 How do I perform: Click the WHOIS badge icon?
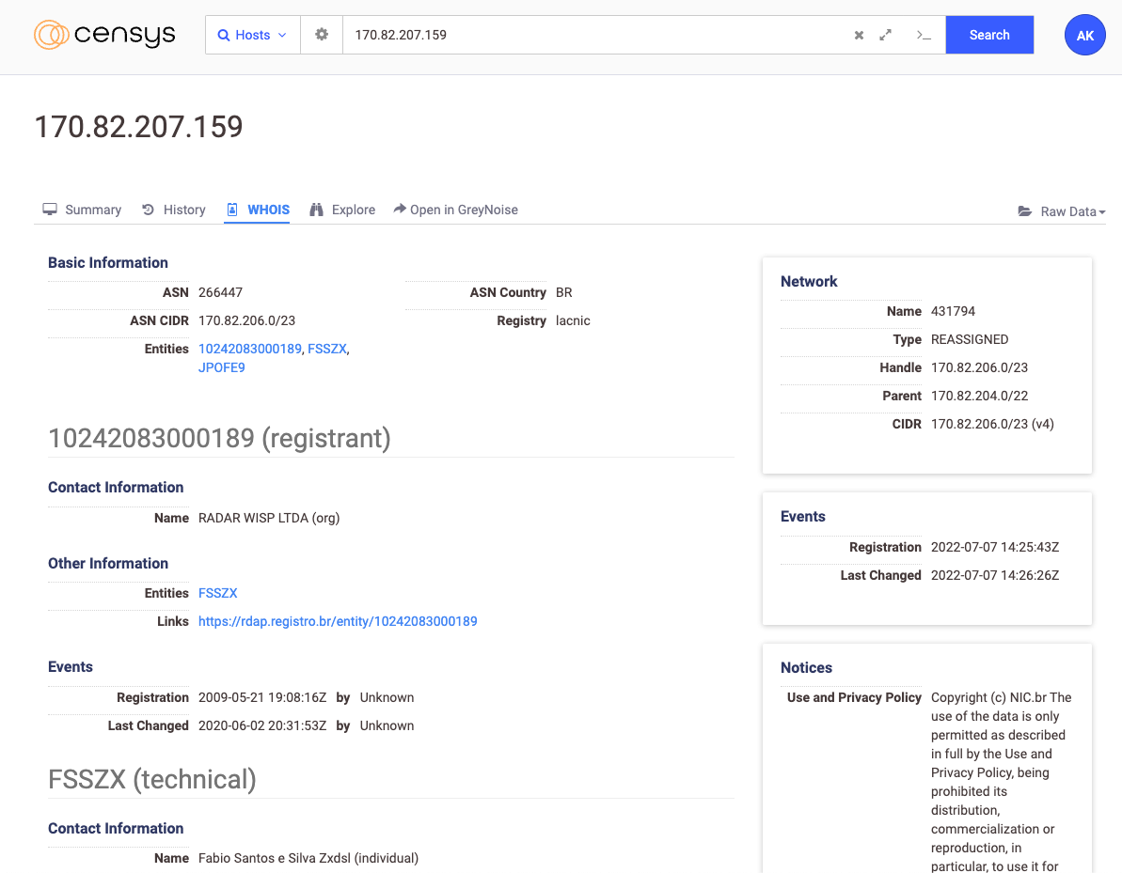[x=232, y=210]
